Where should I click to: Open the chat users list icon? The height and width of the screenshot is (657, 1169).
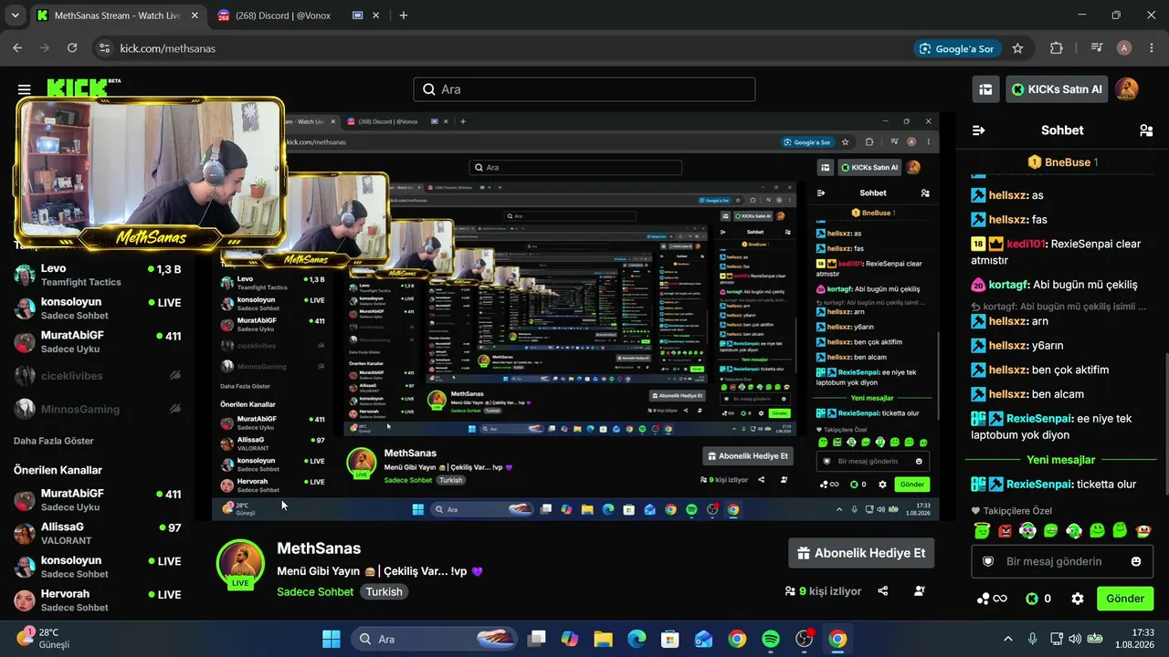tap(1146, 130)
